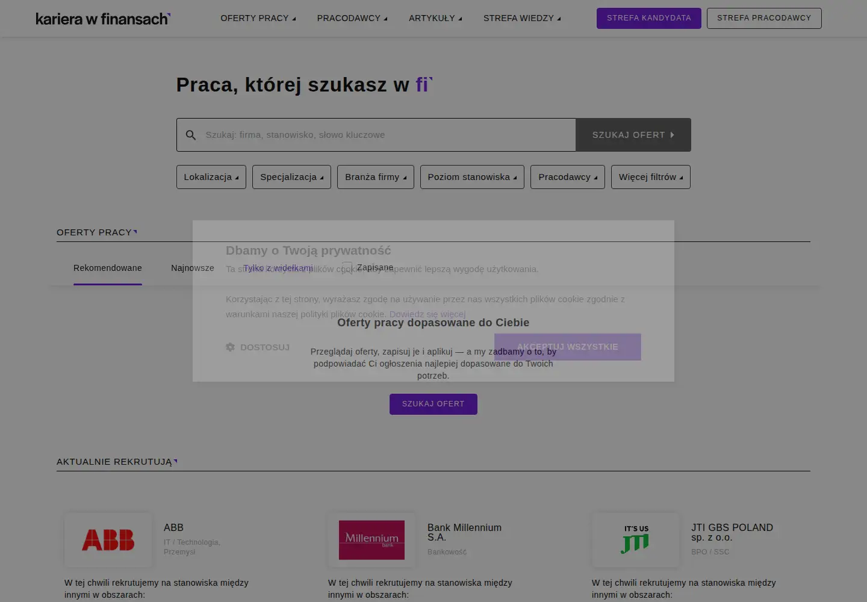Expand the OFERTY PRACY navigation menu
867x602 pixels.
tap(258, 18)
